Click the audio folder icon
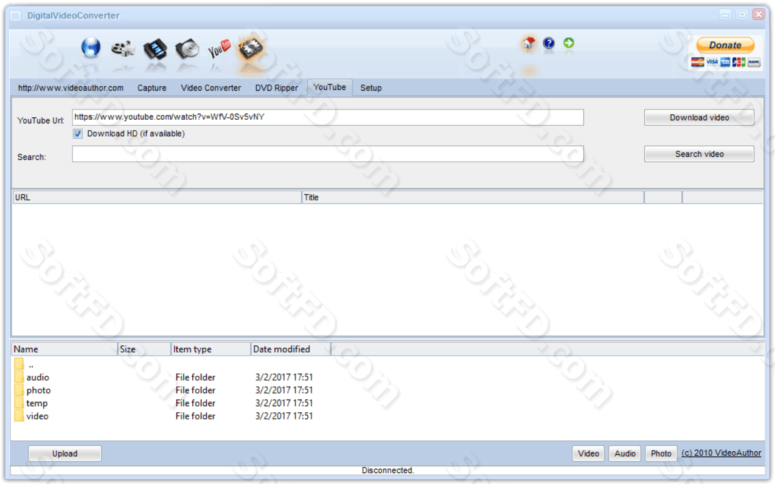The image size is (775, 484). click(x=19, y=377)
